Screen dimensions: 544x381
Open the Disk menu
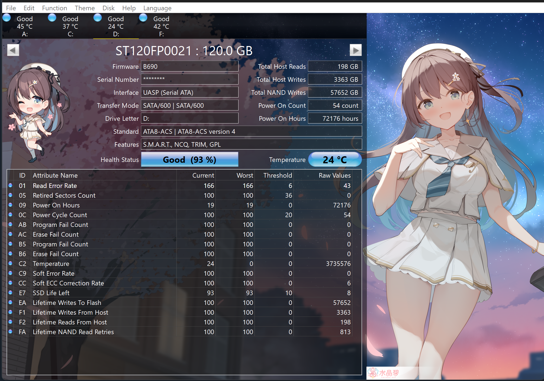point(108,8)
